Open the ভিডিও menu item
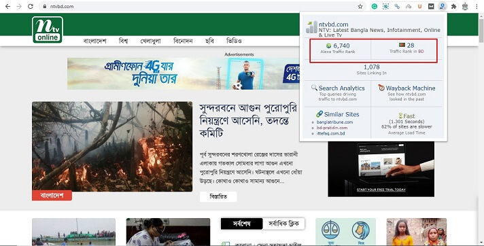This screenshot has height=246, width=484. click(x=234, y=41)
